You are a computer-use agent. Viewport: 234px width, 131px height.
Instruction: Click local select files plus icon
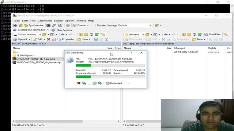96,39
